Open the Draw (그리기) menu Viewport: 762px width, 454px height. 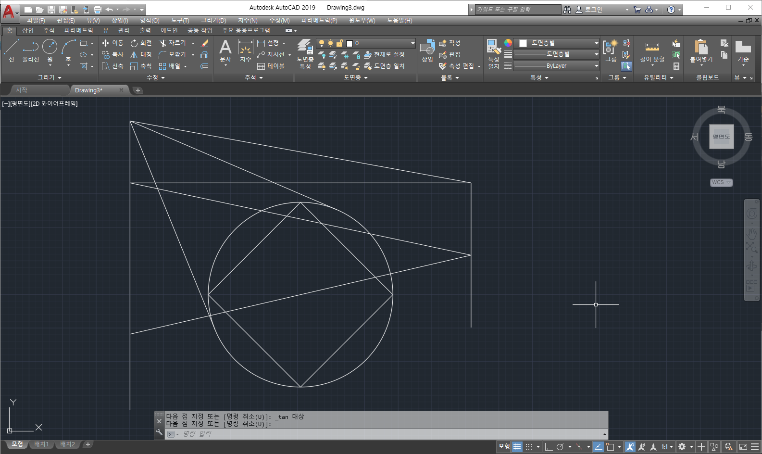[213, 20]
